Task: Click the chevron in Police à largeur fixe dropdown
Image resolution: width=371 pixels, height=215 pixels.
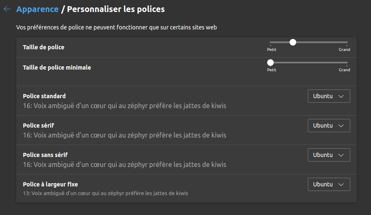Action: point(342,184)
